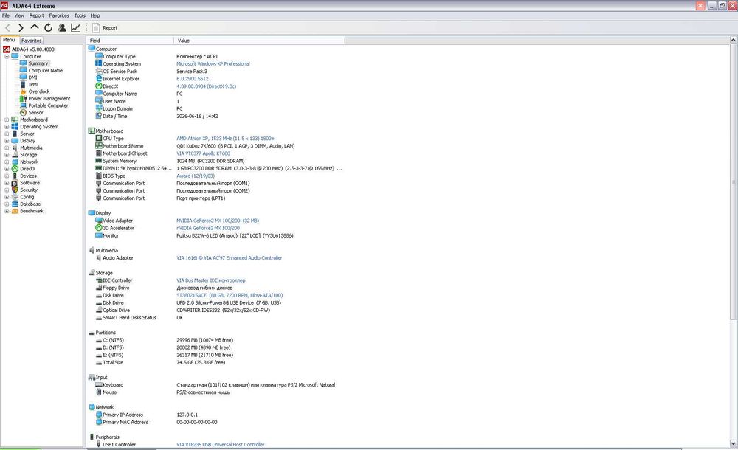This screenshot has width=738, height=450.
Task: Open the Report menu
Action: pos(37,15)
